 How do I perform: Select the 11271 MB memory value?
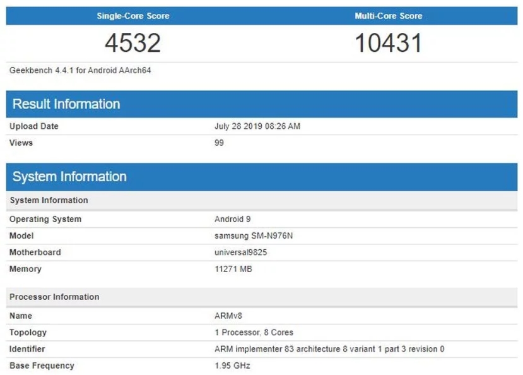233,269
